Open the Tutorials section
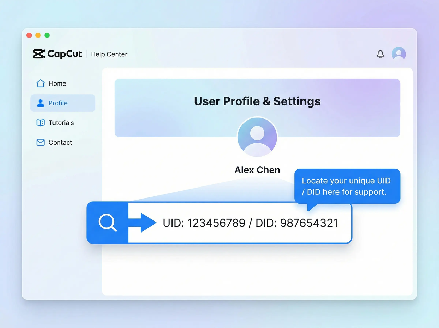This screenshot has width=439, height=328. pos(61,123)
